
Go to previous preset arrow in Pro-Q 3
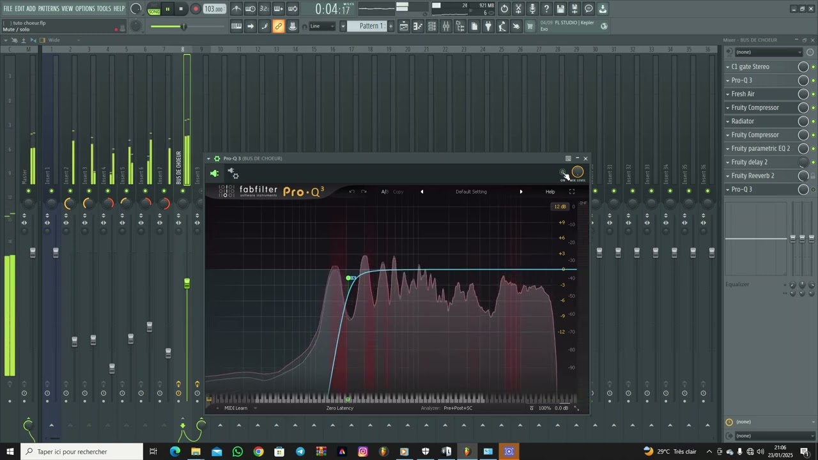[x=422, y=192]
